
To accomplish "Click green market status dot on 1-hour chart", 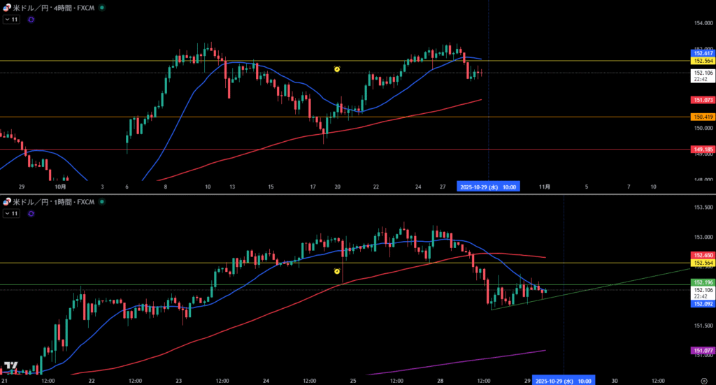I will click(102, 202).
